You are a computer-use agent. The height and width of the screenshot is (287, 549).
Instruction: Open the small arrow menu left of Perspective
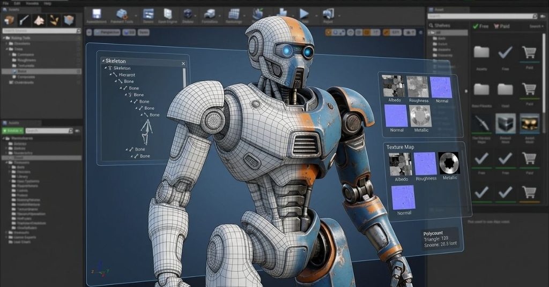pyautogui.click(x=89, y=32)
